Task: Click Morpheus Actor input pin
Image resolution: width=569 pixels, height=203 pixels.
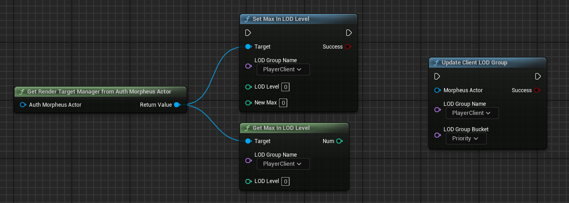Action: pyautogui.click(x=437, y=90)
